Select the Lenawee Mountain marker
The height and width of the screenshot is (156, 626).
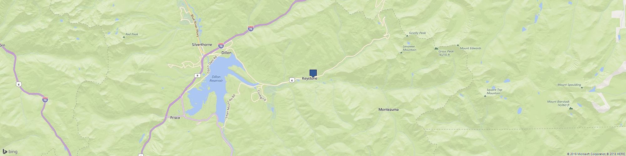[x=401, y=52]
